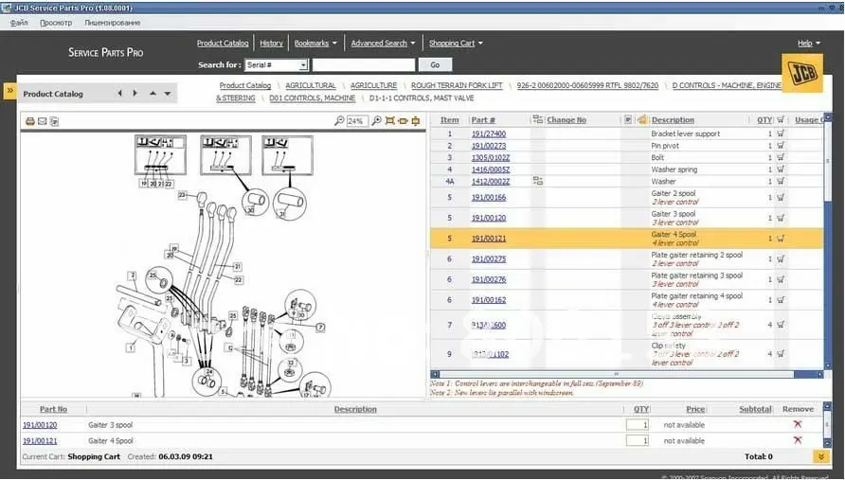Open the Лицензирование menu

(x=112, y=23)
